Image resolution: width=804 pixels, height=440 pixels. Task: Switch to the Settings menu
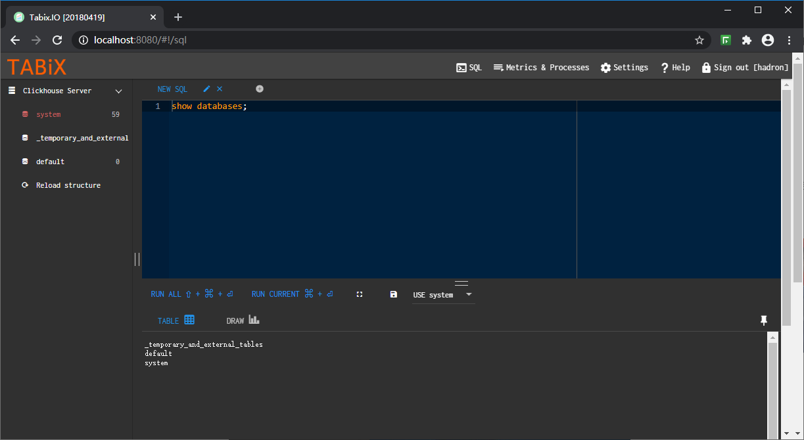pyautogui.click(x=623, y=67)
